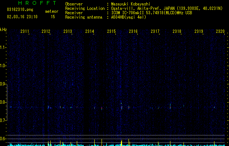Click the 2319 time marker
The width and height of the screenshot is (229, 146).
point(199,31)
